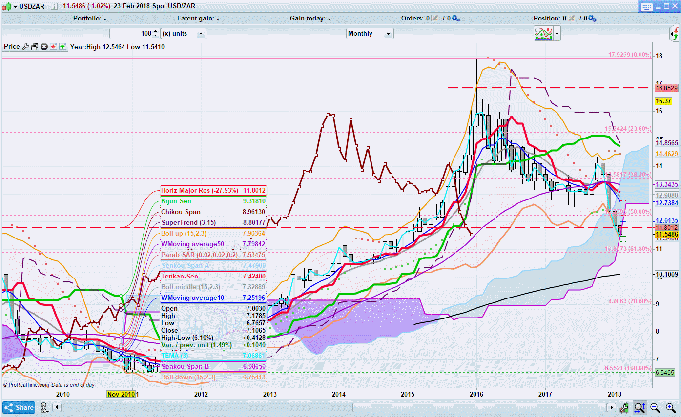Activate the zoom auto-fit magnifier icon
This screenshot has width=681, height=417.
640,408
